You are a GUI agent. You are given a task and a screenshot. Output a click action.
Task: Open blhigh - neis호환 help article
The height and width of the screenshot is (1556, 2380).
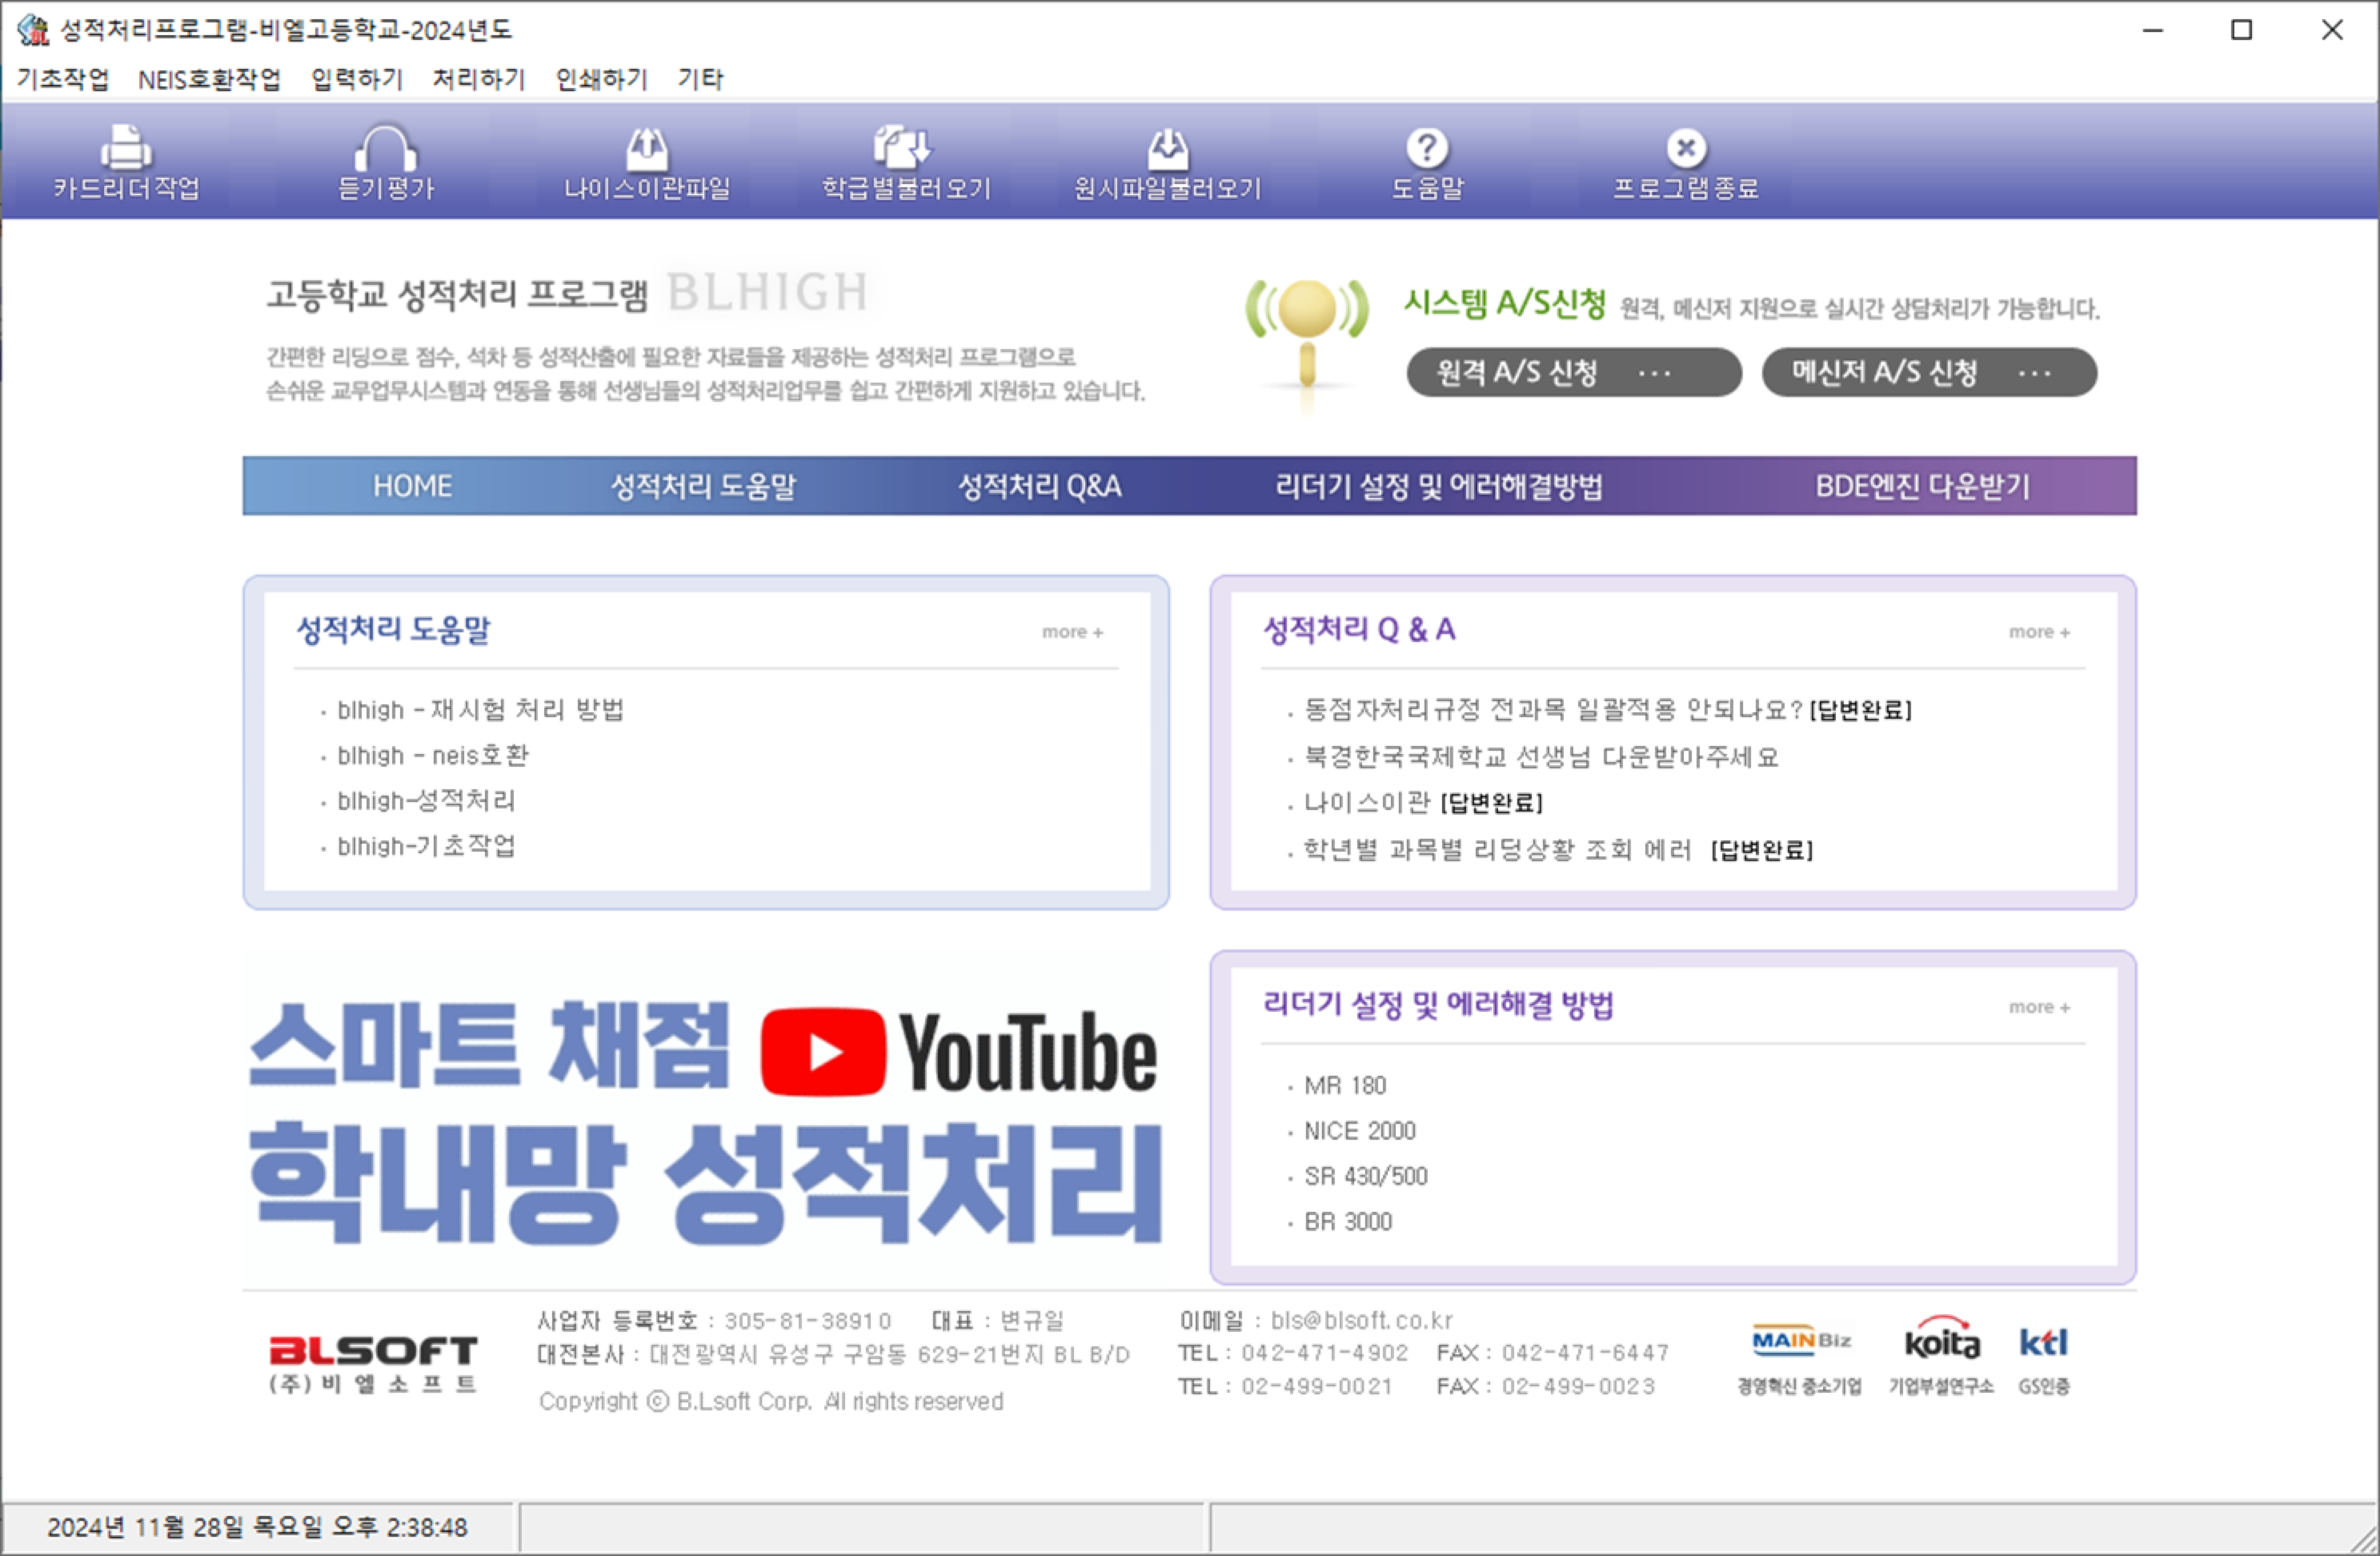433,755
